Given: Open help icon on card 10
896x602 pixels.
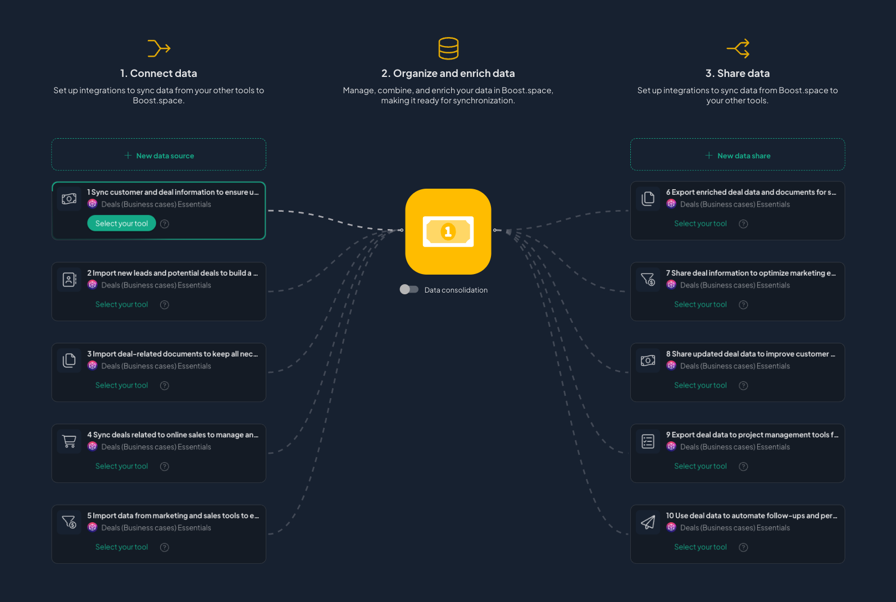Looking at the screenshot, I should tap(743, 548).
